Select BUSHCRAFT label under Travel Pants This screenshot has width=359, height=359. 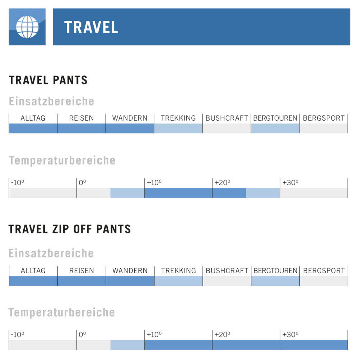227,118
